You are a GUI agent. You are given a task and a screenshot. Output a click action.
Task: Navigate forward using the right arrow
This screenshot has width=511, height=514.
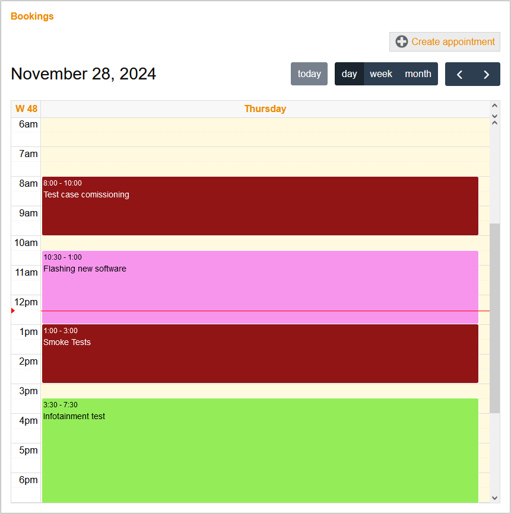[486, 74]
